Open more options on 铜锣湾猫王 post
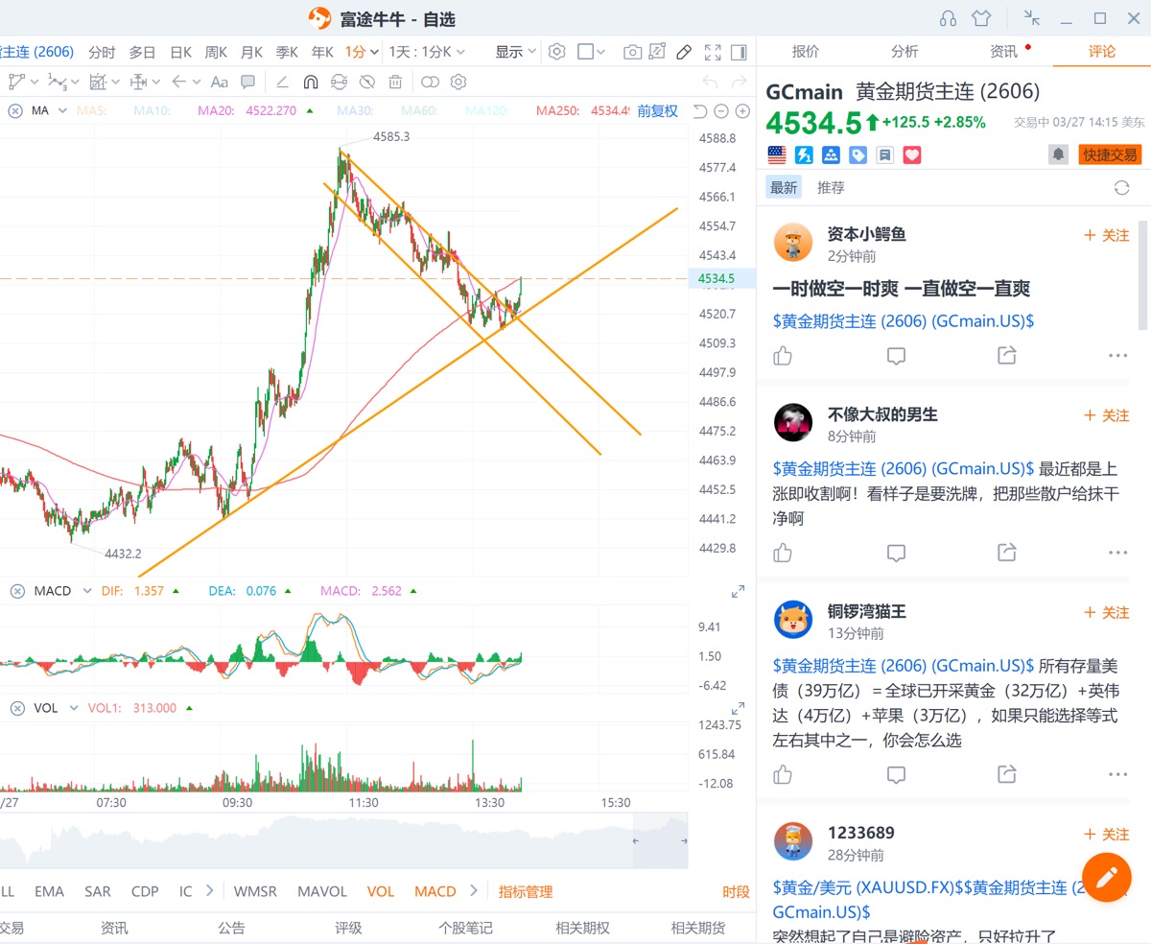The image size is (1151, 944). (1117, 774)
